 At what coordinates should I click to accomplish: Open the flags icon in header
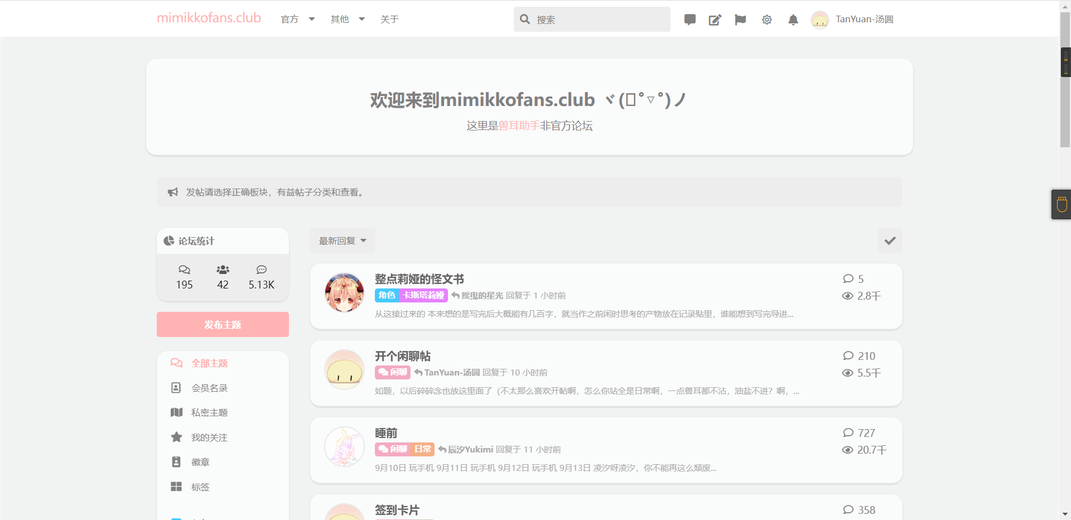(x=740, y=20)
